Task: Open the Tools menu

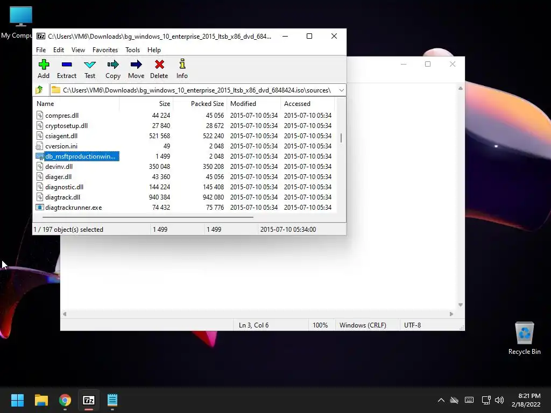Action: [132, 50]
